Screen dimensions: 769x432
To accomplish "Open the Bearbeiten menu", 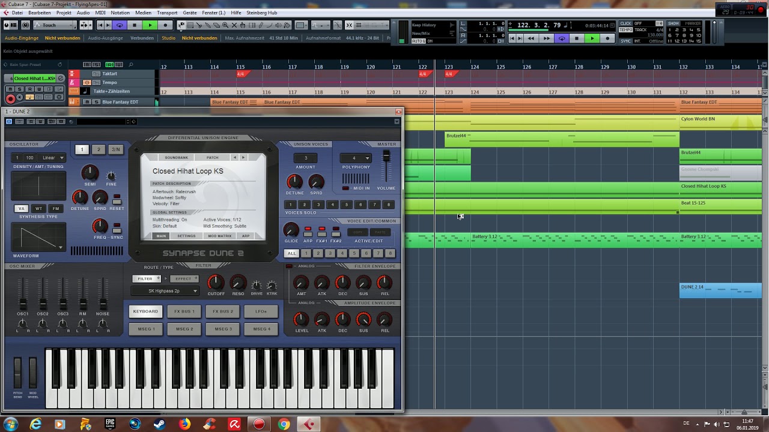I will coord(40,13).
